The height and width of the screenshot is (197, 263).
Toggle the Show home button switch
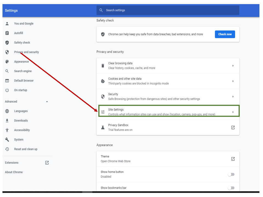click(231, 174)
